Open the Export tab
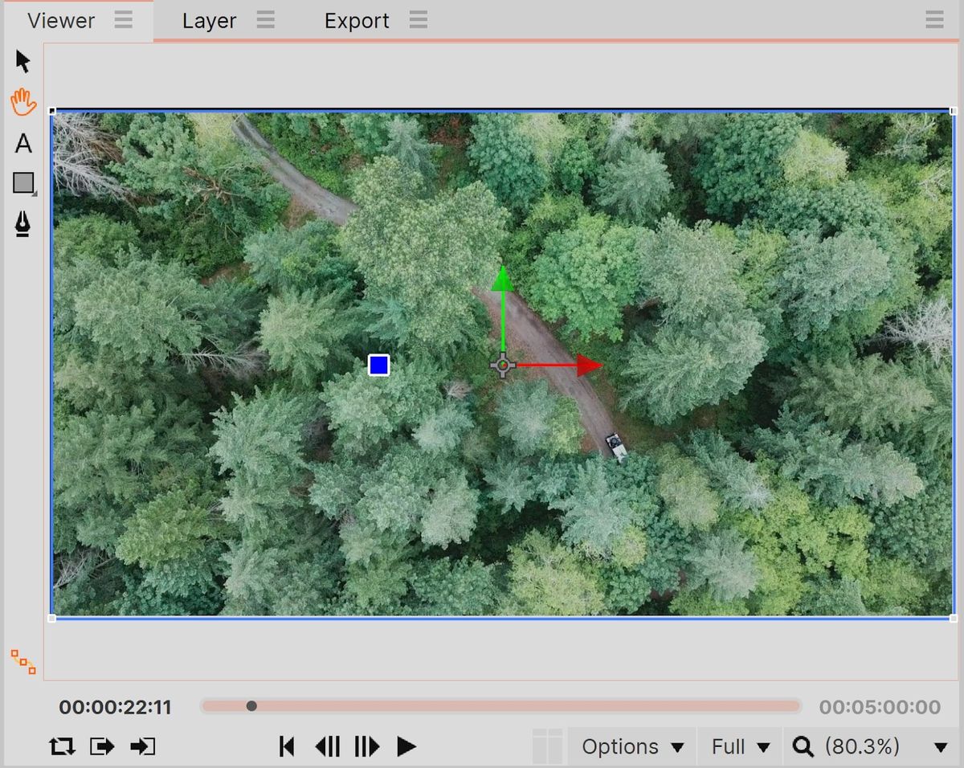The width and height of the screenshot is (964, 768). (356, 20)
